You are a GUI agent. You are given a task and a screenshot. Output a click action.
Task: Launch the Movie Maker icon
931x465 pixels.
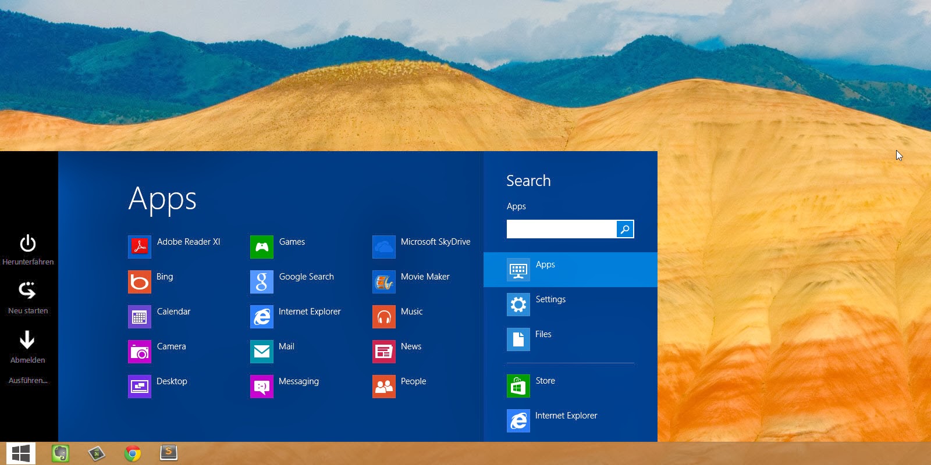coord(384,282)
